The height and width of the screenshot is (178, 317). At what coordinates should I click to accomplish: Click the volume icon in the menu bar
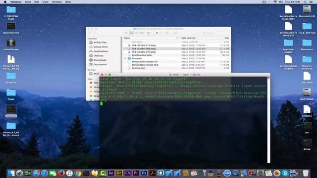click(281, 2)
